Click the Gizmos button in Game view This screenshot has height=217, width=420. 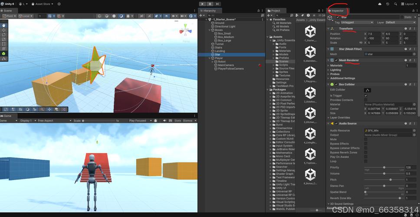187,121
